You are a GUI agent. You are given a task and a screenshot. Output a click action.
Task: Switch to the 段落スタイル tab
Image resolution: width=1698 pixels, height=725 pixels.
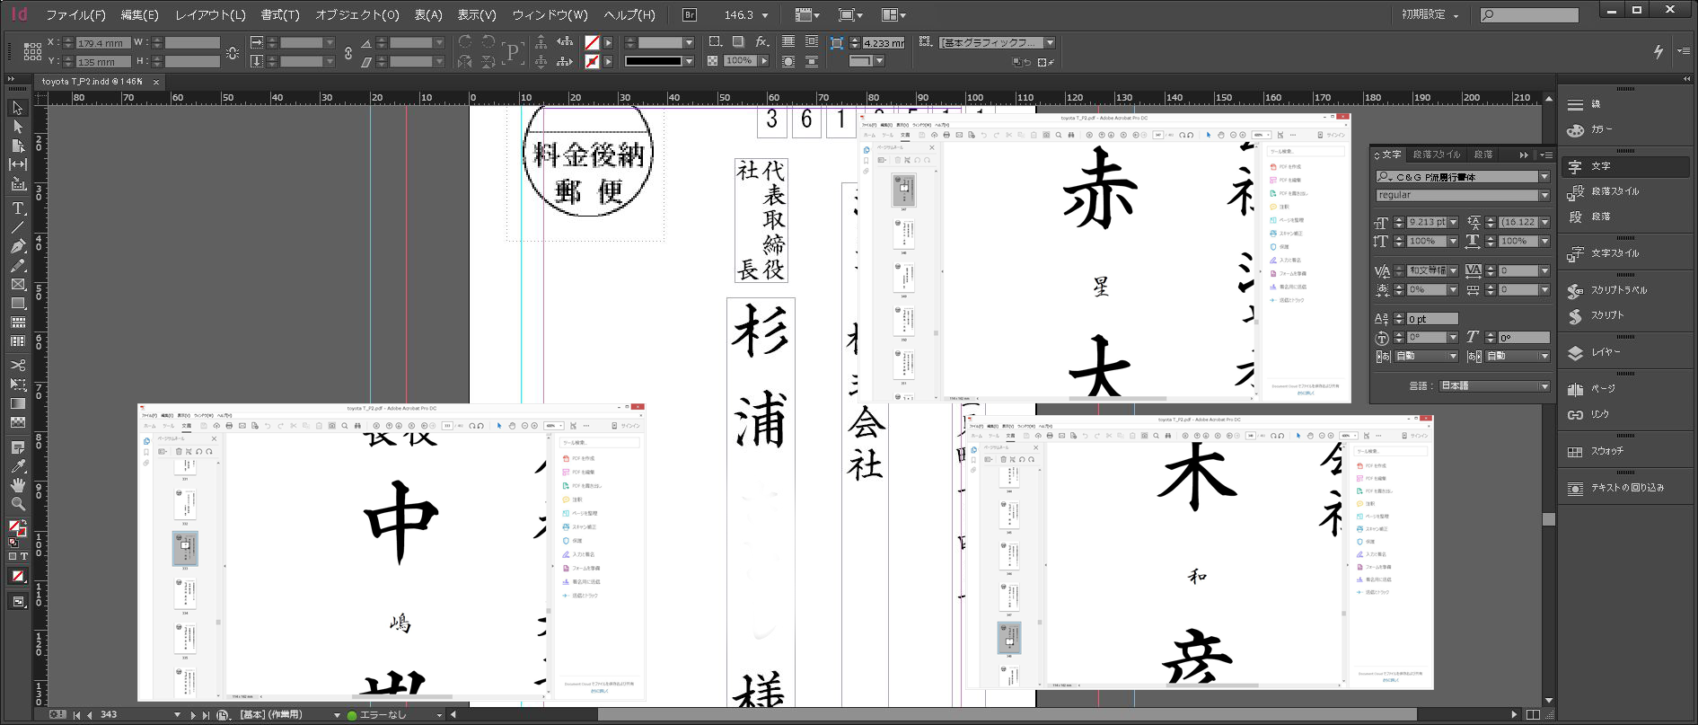pos(1436,155)
